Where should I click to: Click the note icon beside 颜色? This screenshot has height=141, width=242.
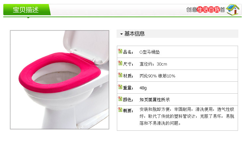pyautogui.click(x=120, y=99)
